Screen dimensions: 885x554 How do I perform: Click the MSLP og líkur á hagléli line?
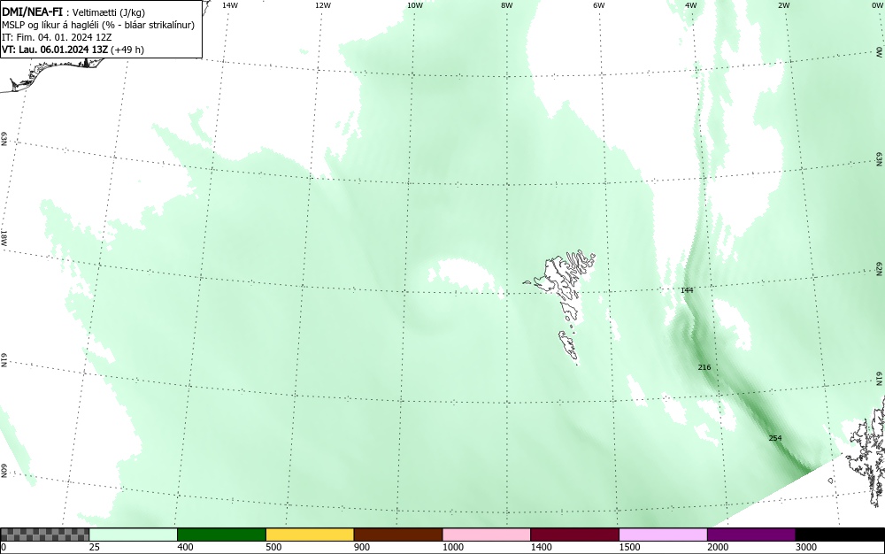[x=98, y=25]
